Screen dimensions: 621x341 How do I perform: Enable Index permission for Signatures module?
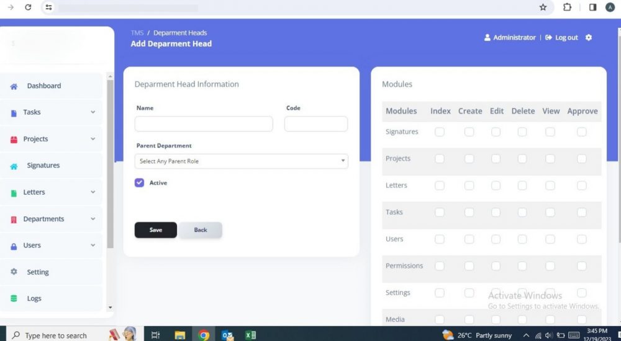tap(440, 132)
